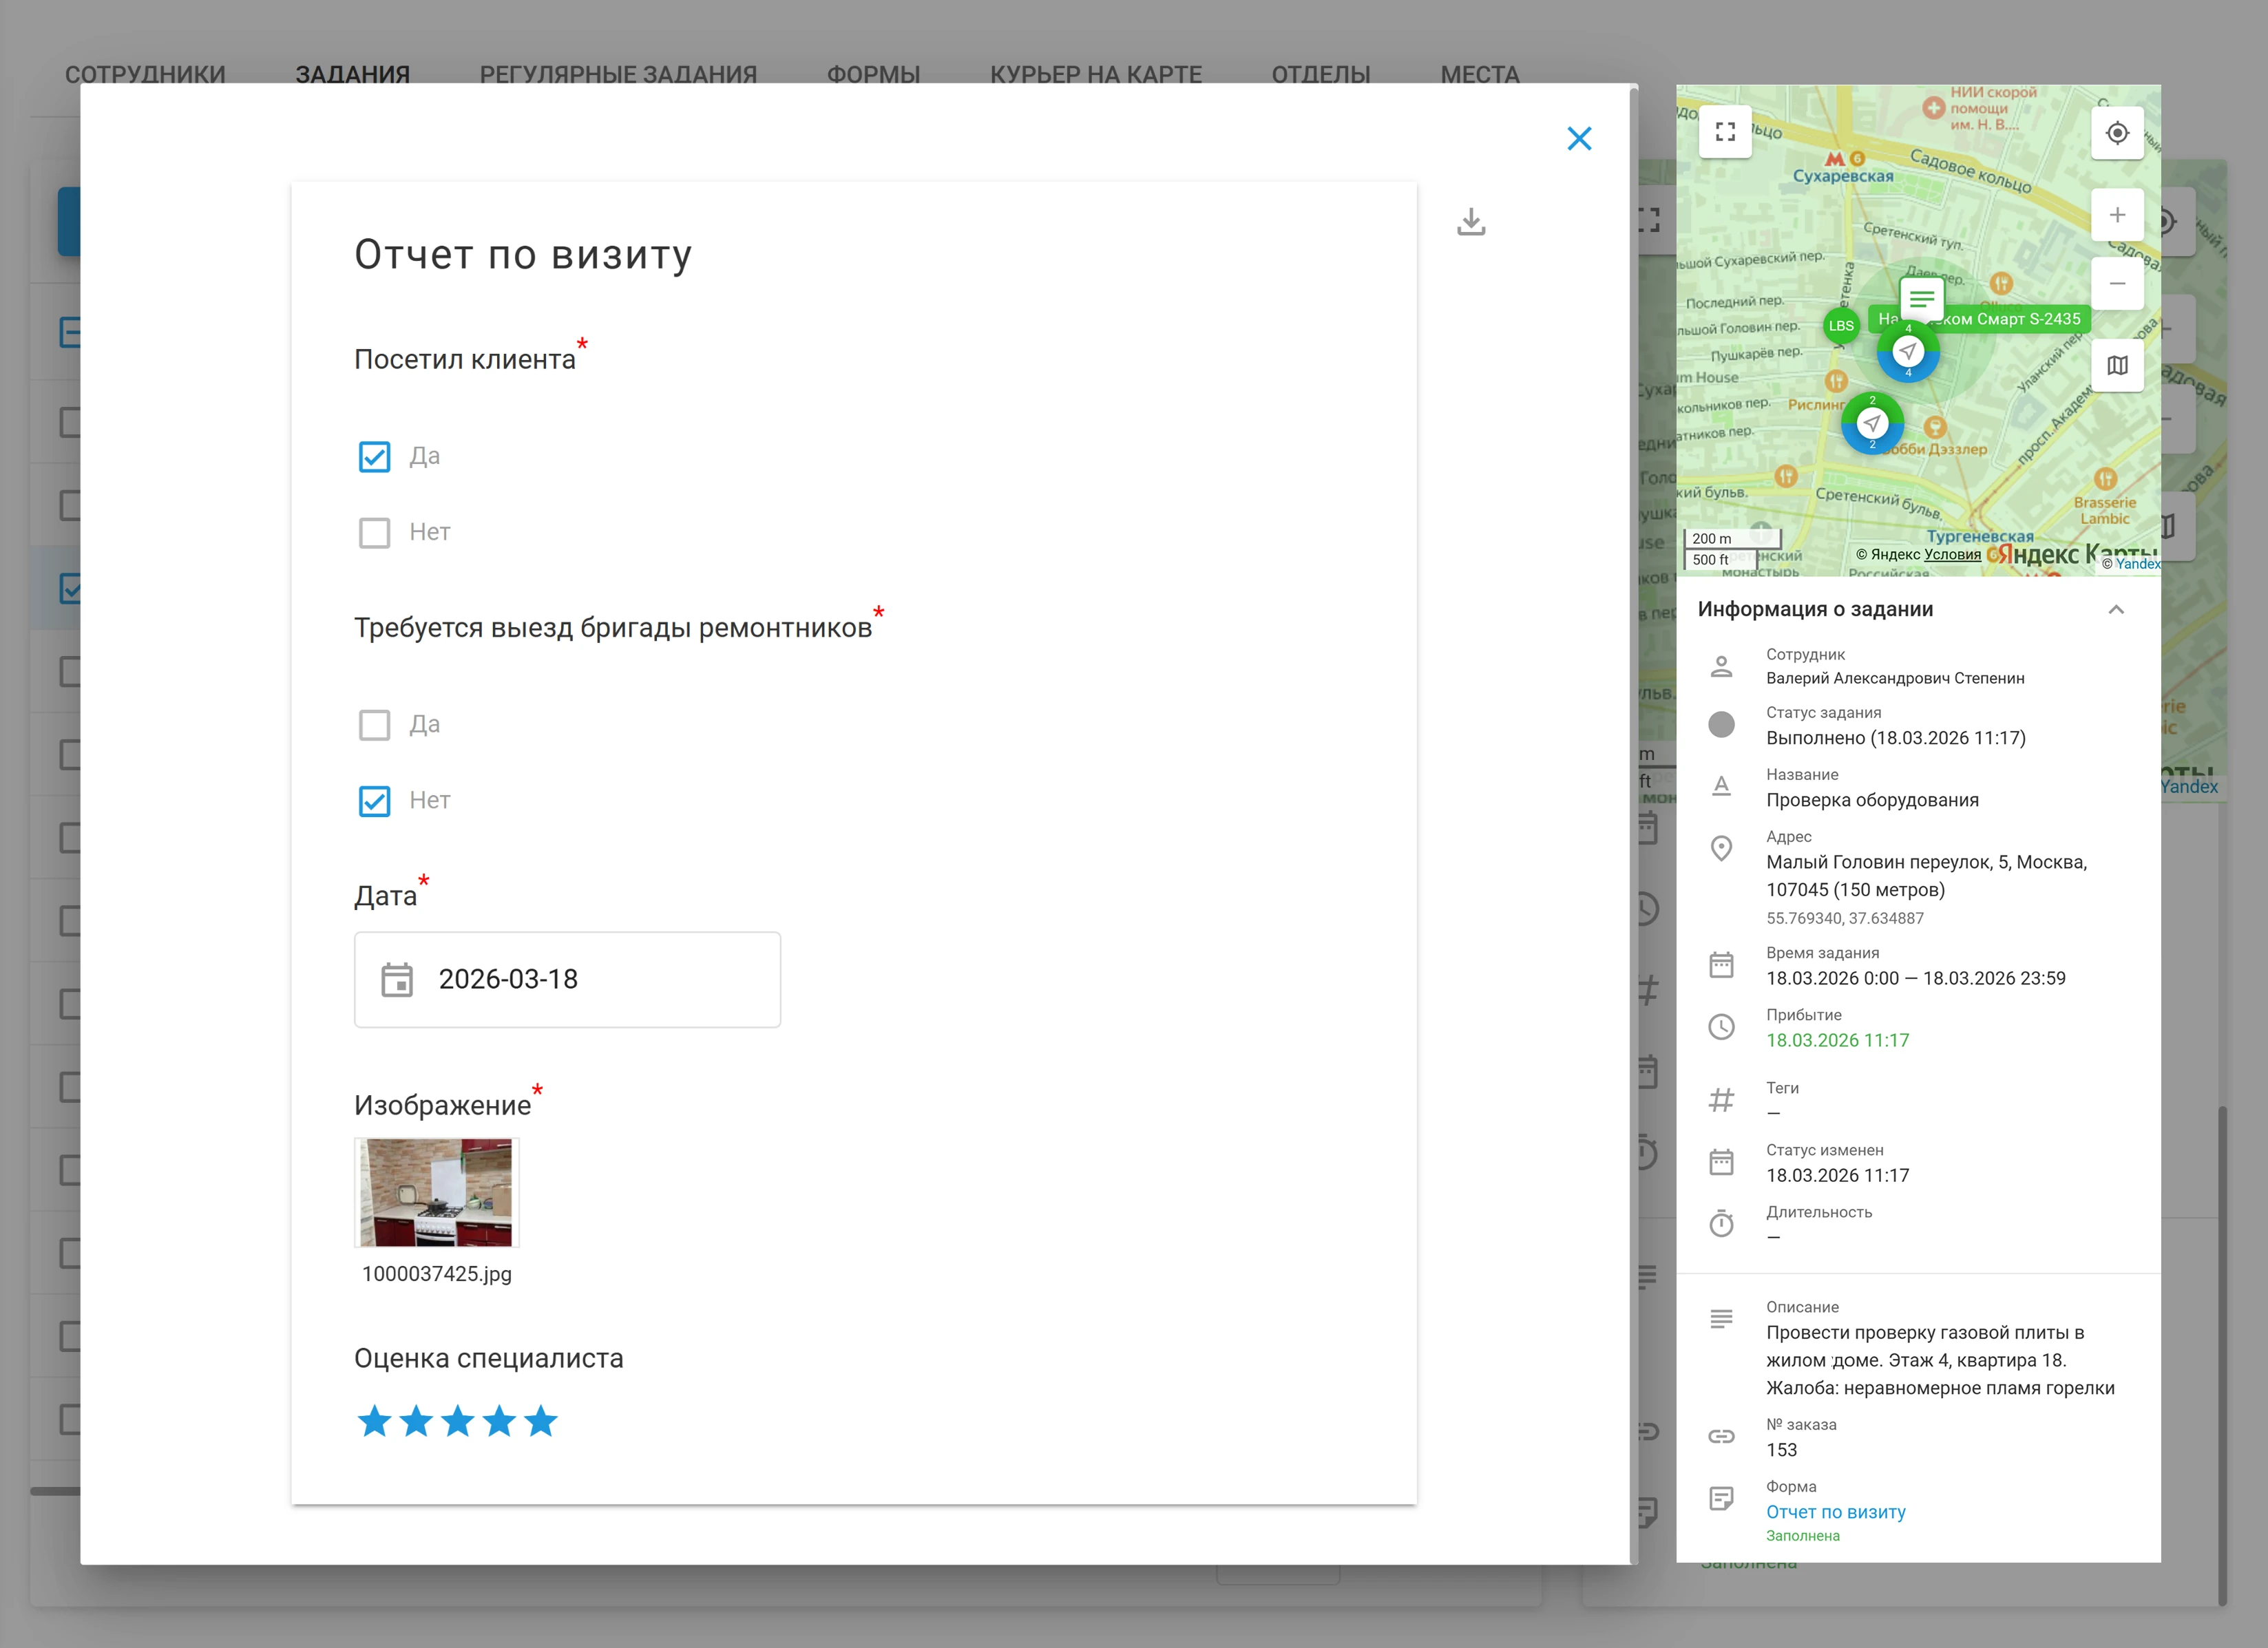Open the comment bubble marker on map
The height and width of the screenshot is (1648, 2268).
(x=1921, y=298)
